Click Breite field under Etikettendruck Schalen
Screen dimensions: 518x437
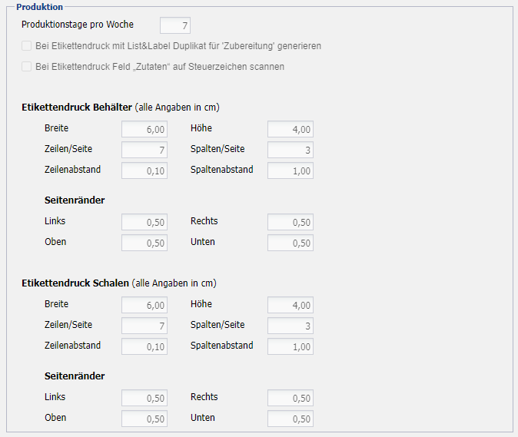tap(144, 305)
